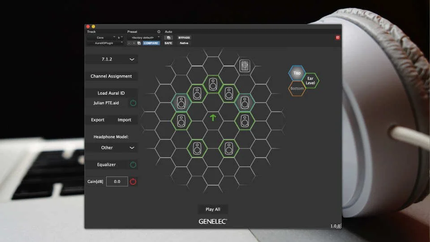Click the Gain[dB] value field showing 0.0
The height and width of the screenshot is (242, 430).
(117, 181)
